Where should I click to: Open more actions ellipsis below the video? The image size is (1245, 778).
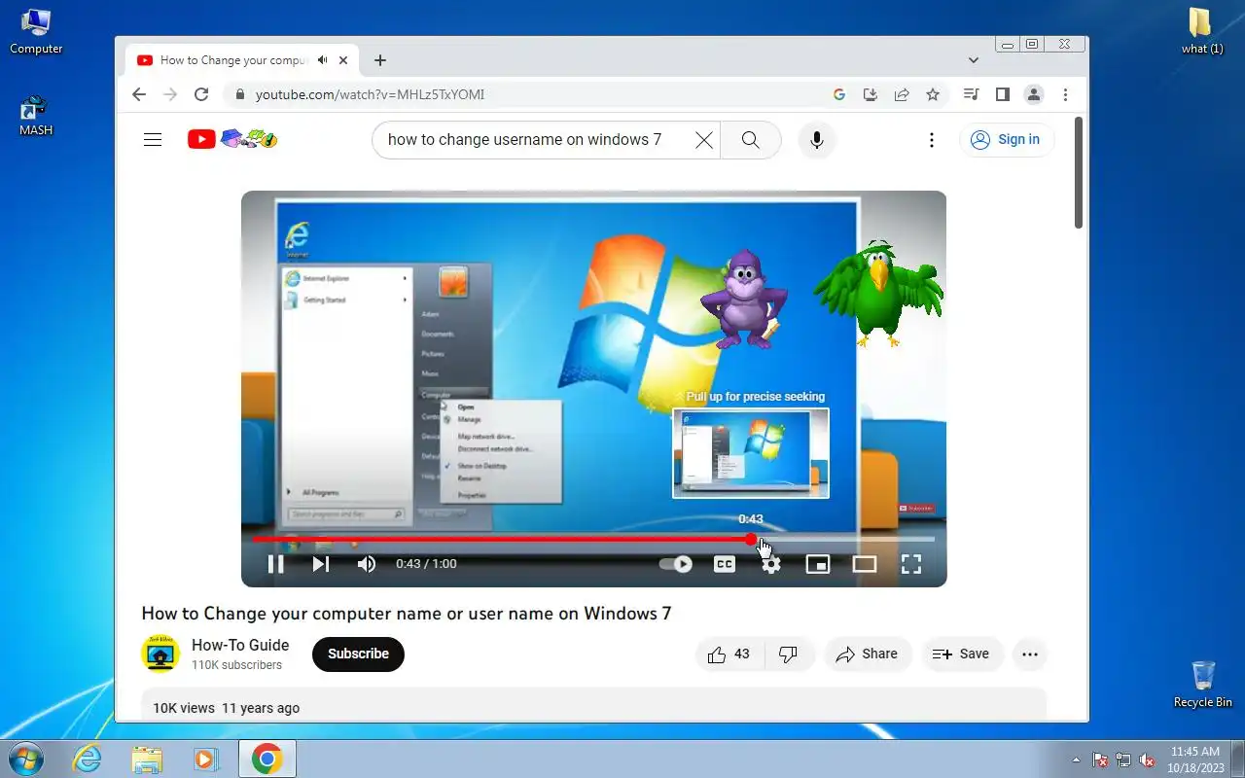[1030, 654]
